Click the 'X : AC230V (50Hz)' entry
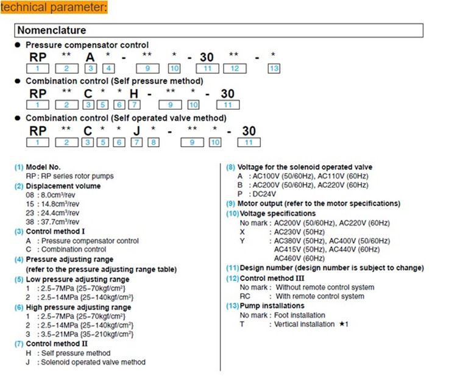This screenshot has height=376, width=457. click(x=282, y=232)
